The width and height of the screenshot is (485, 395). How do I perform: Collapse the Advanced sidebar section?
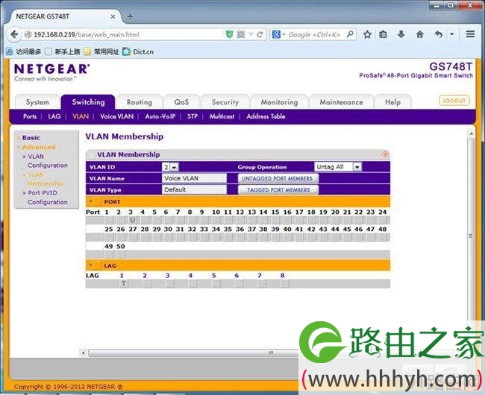click(x=39, y=147)
